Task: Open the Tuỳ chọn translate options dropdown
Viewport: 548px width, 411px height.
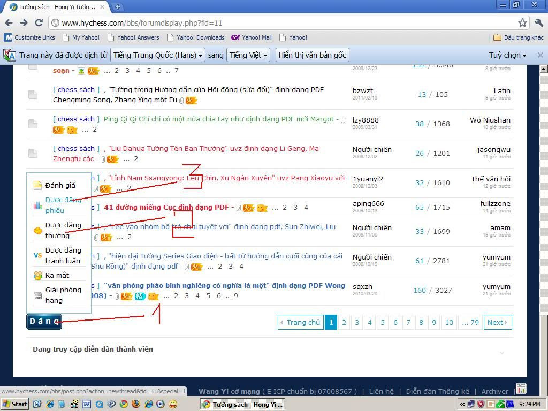Action: tap(507, 55)
